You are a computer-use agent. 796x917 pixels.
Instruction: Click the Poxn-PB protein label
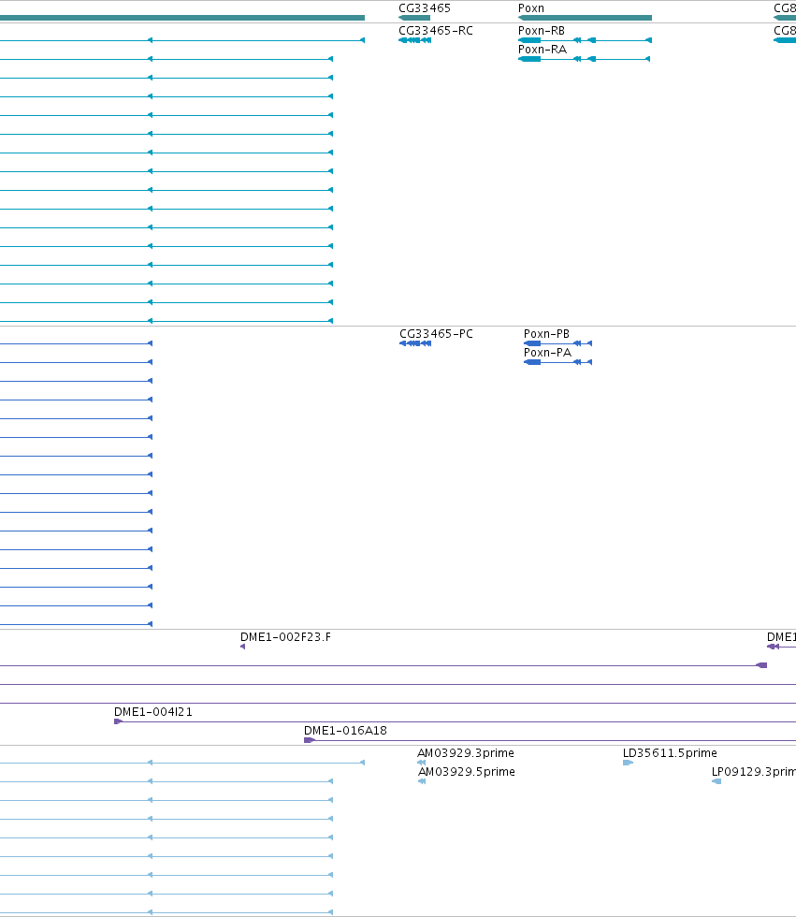(546, 334)
